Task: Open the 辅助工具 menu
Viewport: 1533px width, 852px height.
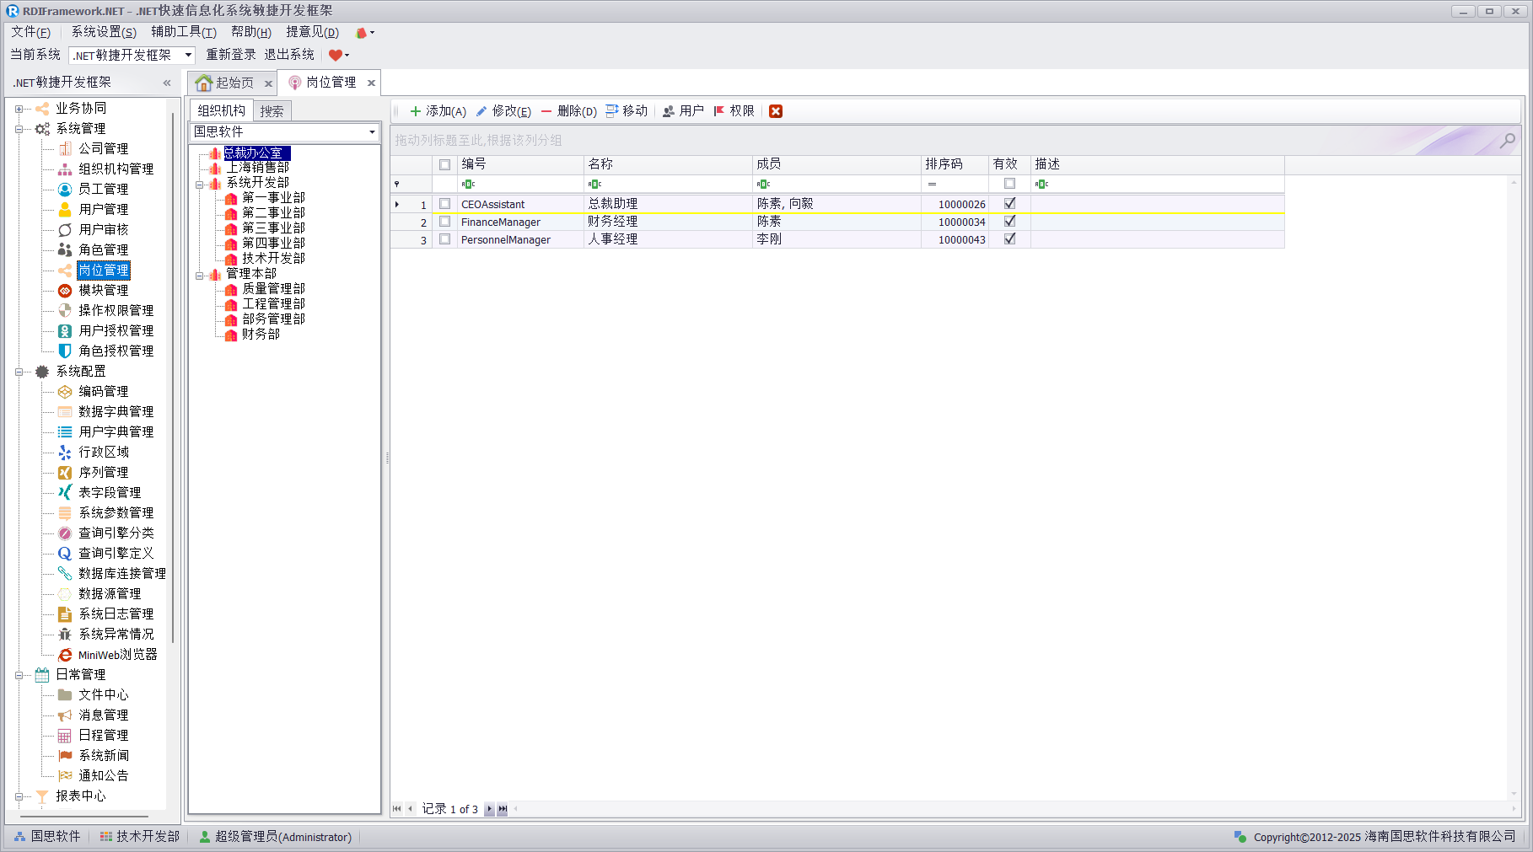Action: [183, 32]
